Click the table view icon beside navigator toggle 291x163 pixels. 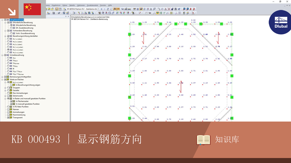click(60, 9)
